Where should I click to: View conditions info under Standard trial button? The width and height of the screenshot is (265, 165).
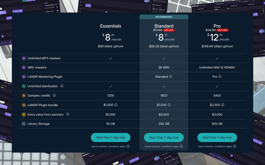click(x=181, y=146)
